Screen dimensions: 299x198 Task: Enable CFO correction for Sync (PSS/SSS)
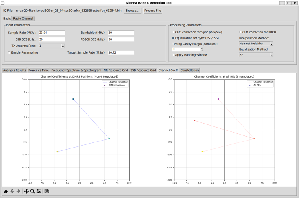[x=173, y=33]
